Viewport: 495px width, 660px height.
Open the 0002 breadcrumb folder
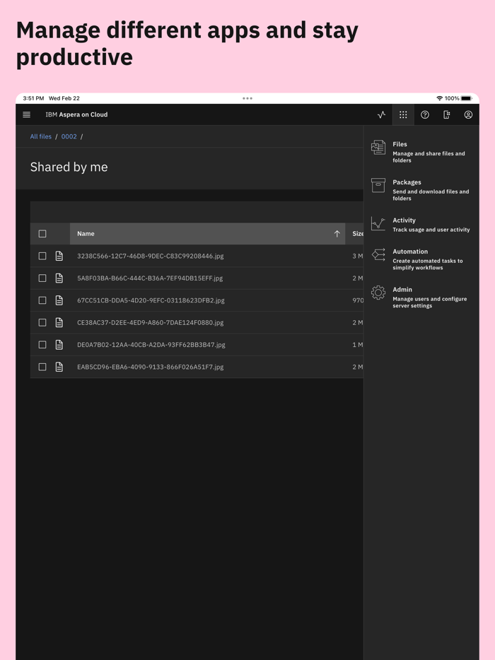coord(69,136)
